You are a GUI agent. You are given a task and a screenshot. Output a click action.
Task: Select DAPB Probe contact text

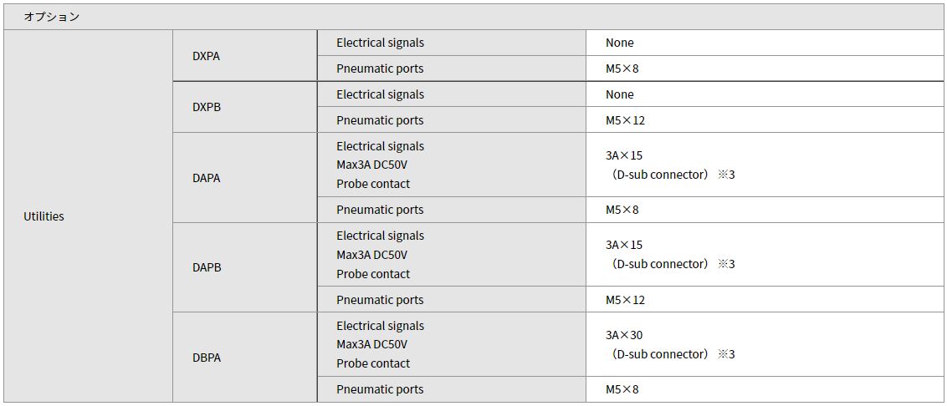[373, 274]
